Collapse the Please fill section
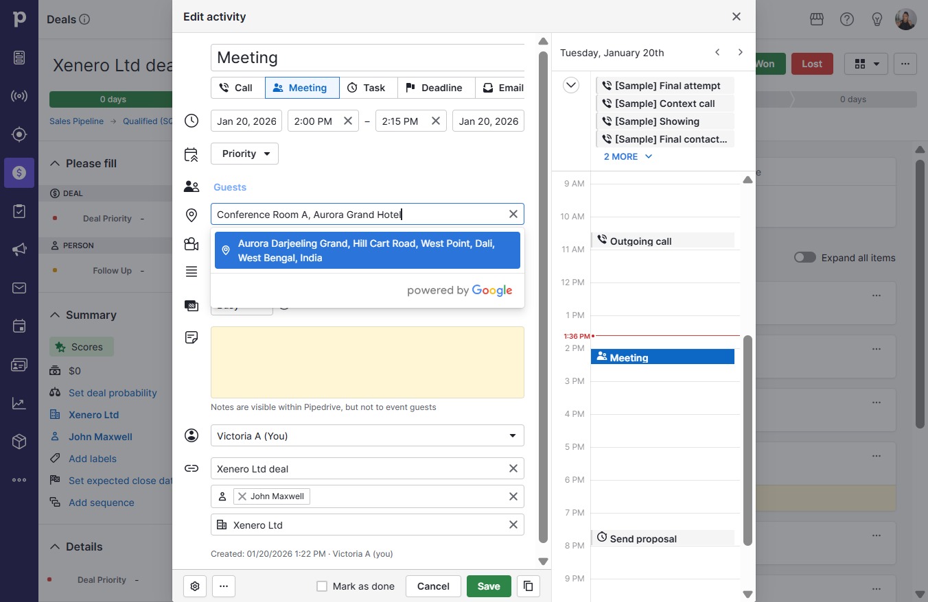This screenshot has width=928, height=602. [x=55, y=164]
